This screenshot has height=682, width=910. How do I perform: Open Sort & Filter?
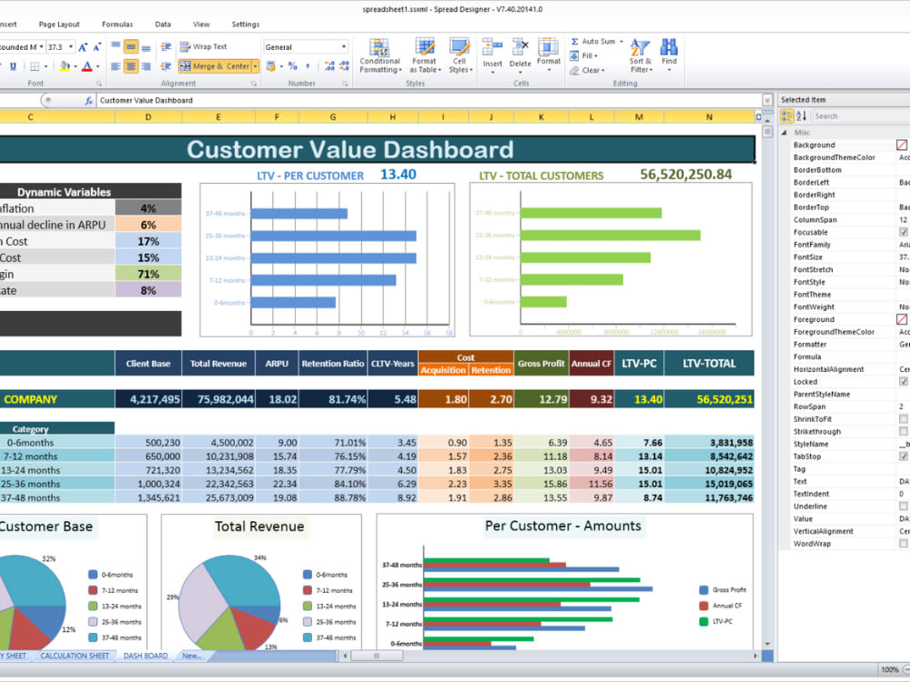click(640, 55)
